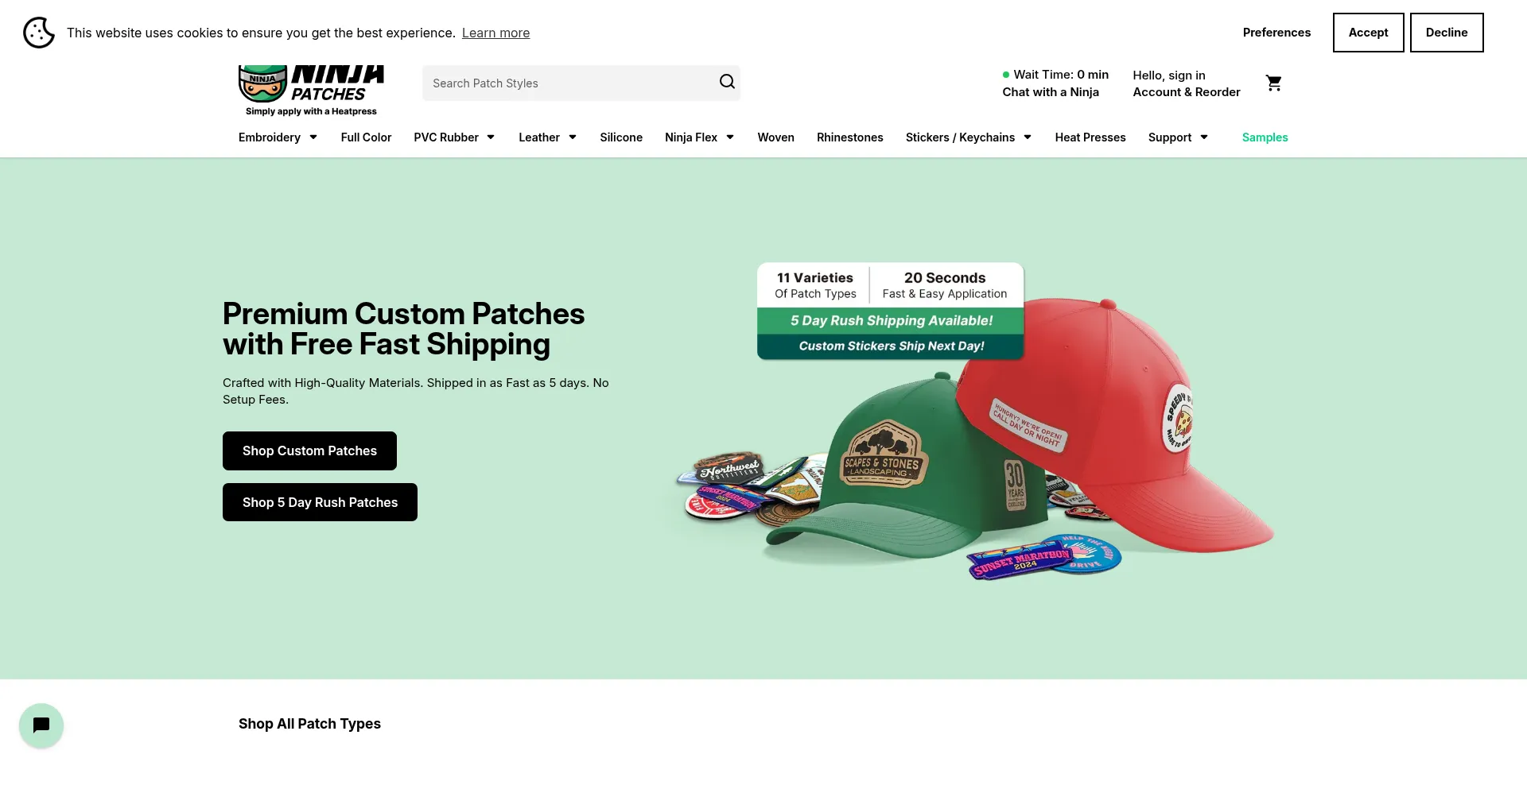Accept the cookie notice
This screenshot has height=789, width=1527.
pos(1368,33)
